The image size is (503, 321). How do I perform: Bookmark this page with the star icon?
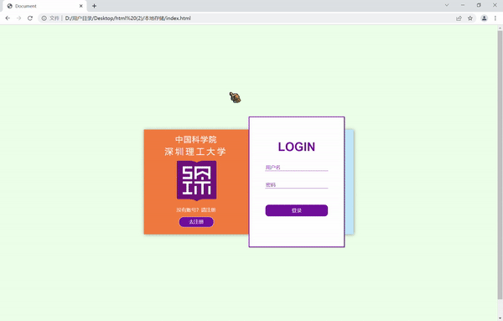470,18
